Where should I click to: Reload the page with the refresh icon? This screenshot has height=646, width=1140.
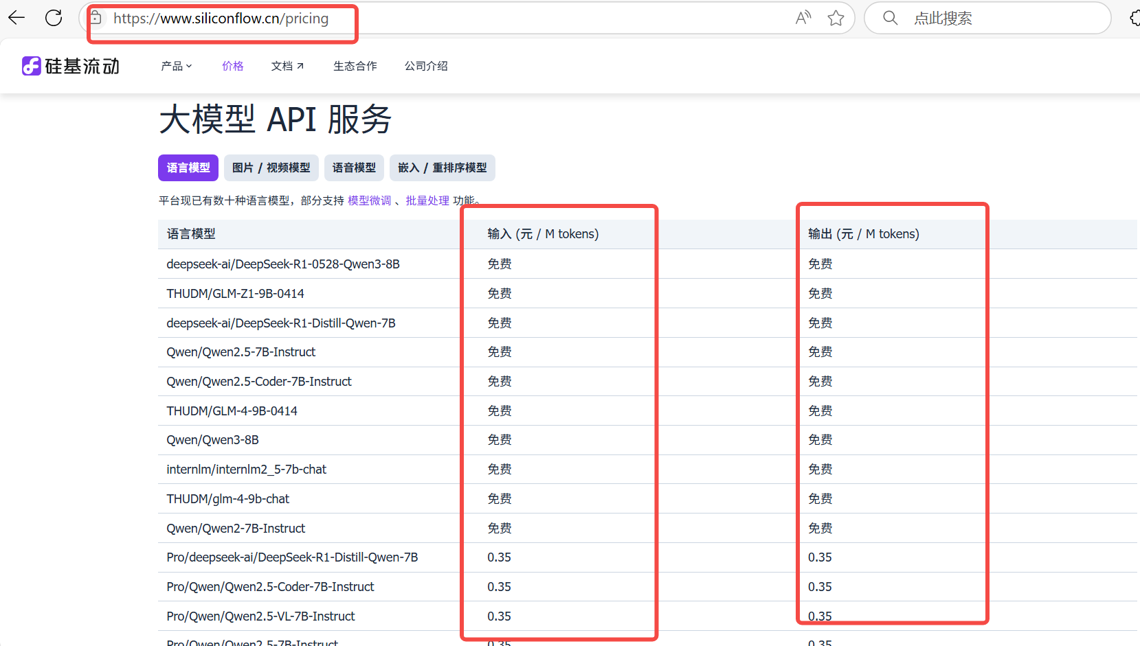(x=54, y=18)
